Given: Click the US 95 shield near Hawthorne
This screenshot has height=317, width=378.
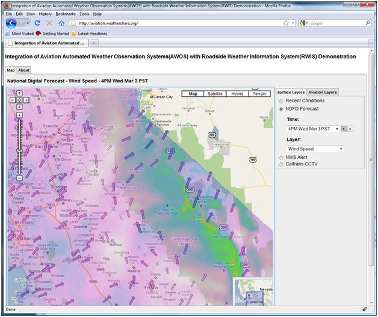Looking at the screenshot, I should [x=212, y=135].
